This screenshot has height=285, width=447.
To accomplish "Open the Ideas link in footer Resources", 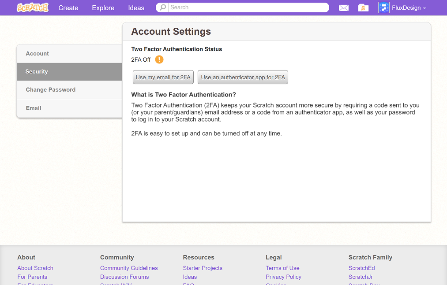I will coord(190,277).
